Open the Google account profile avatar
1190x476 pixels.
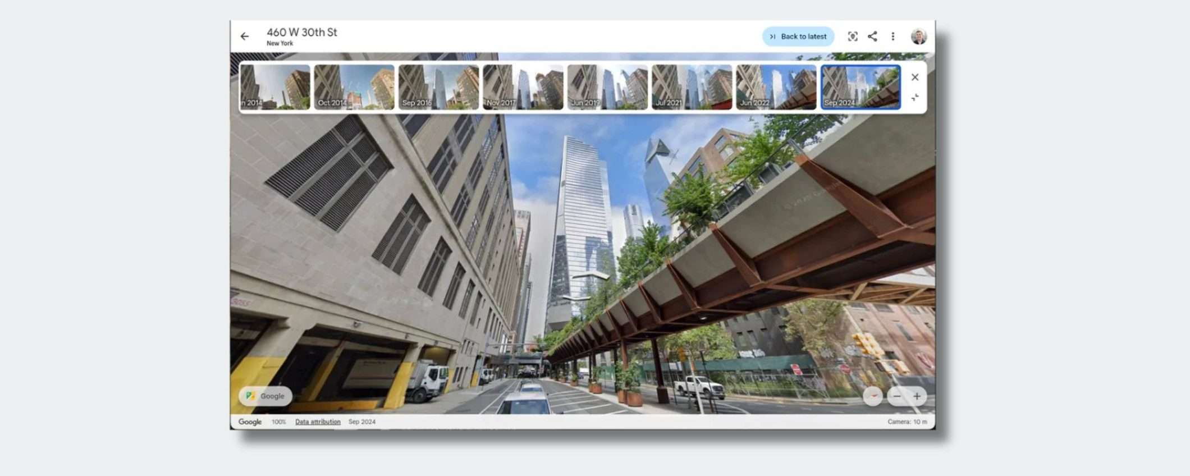tap(919, 36)
